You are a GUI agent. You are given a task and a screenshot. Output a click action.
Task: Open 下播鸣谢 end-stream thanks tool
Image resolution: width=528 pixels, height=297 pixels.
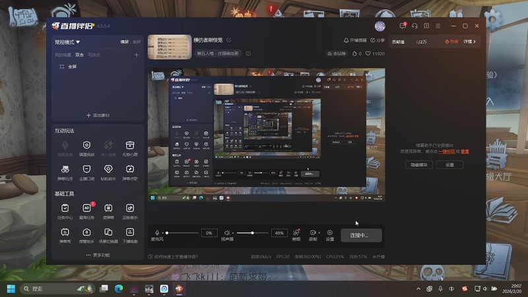click(x=130, y=236)
